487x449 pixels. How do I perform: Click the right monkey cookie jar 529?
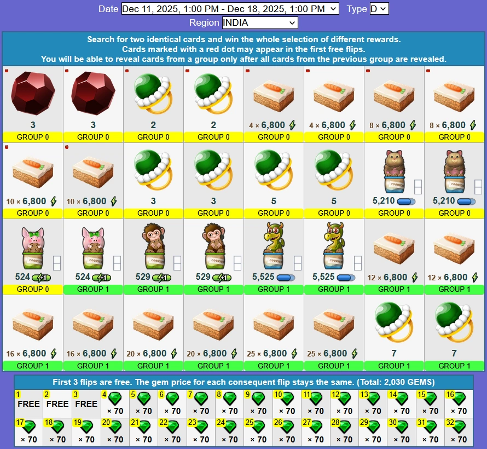point(214,257)
